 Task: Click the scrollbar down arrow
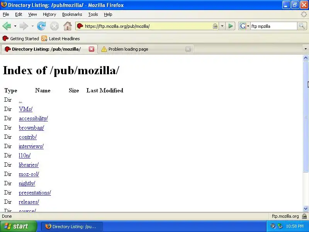306,208
